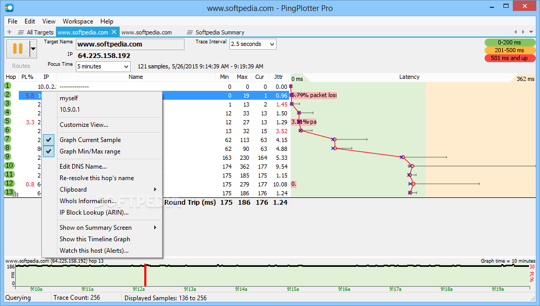
Task: Click the myself entry in the context menu
Action: pyautogui.click(x=69, y=98)
